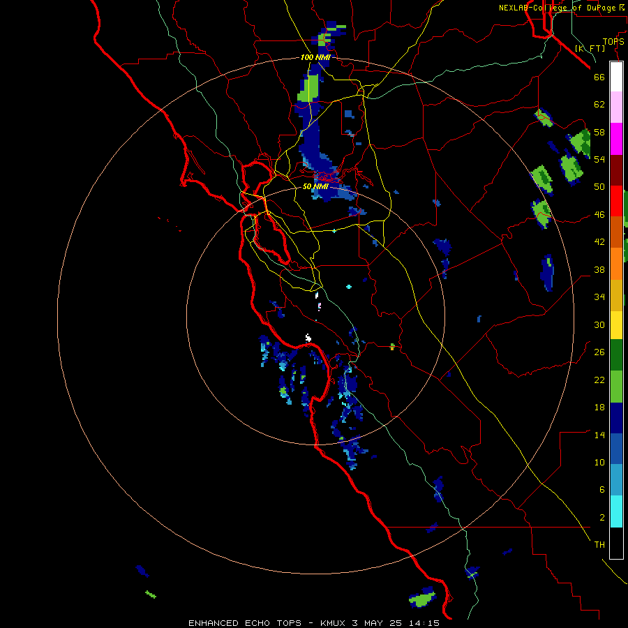Click the 38 value on the legend

point(599,269)
